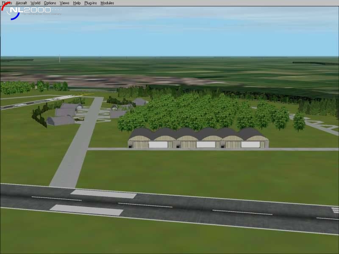Screen dimensions: 339x254
Task: Open the Flights menu
Action: point(7,3)
